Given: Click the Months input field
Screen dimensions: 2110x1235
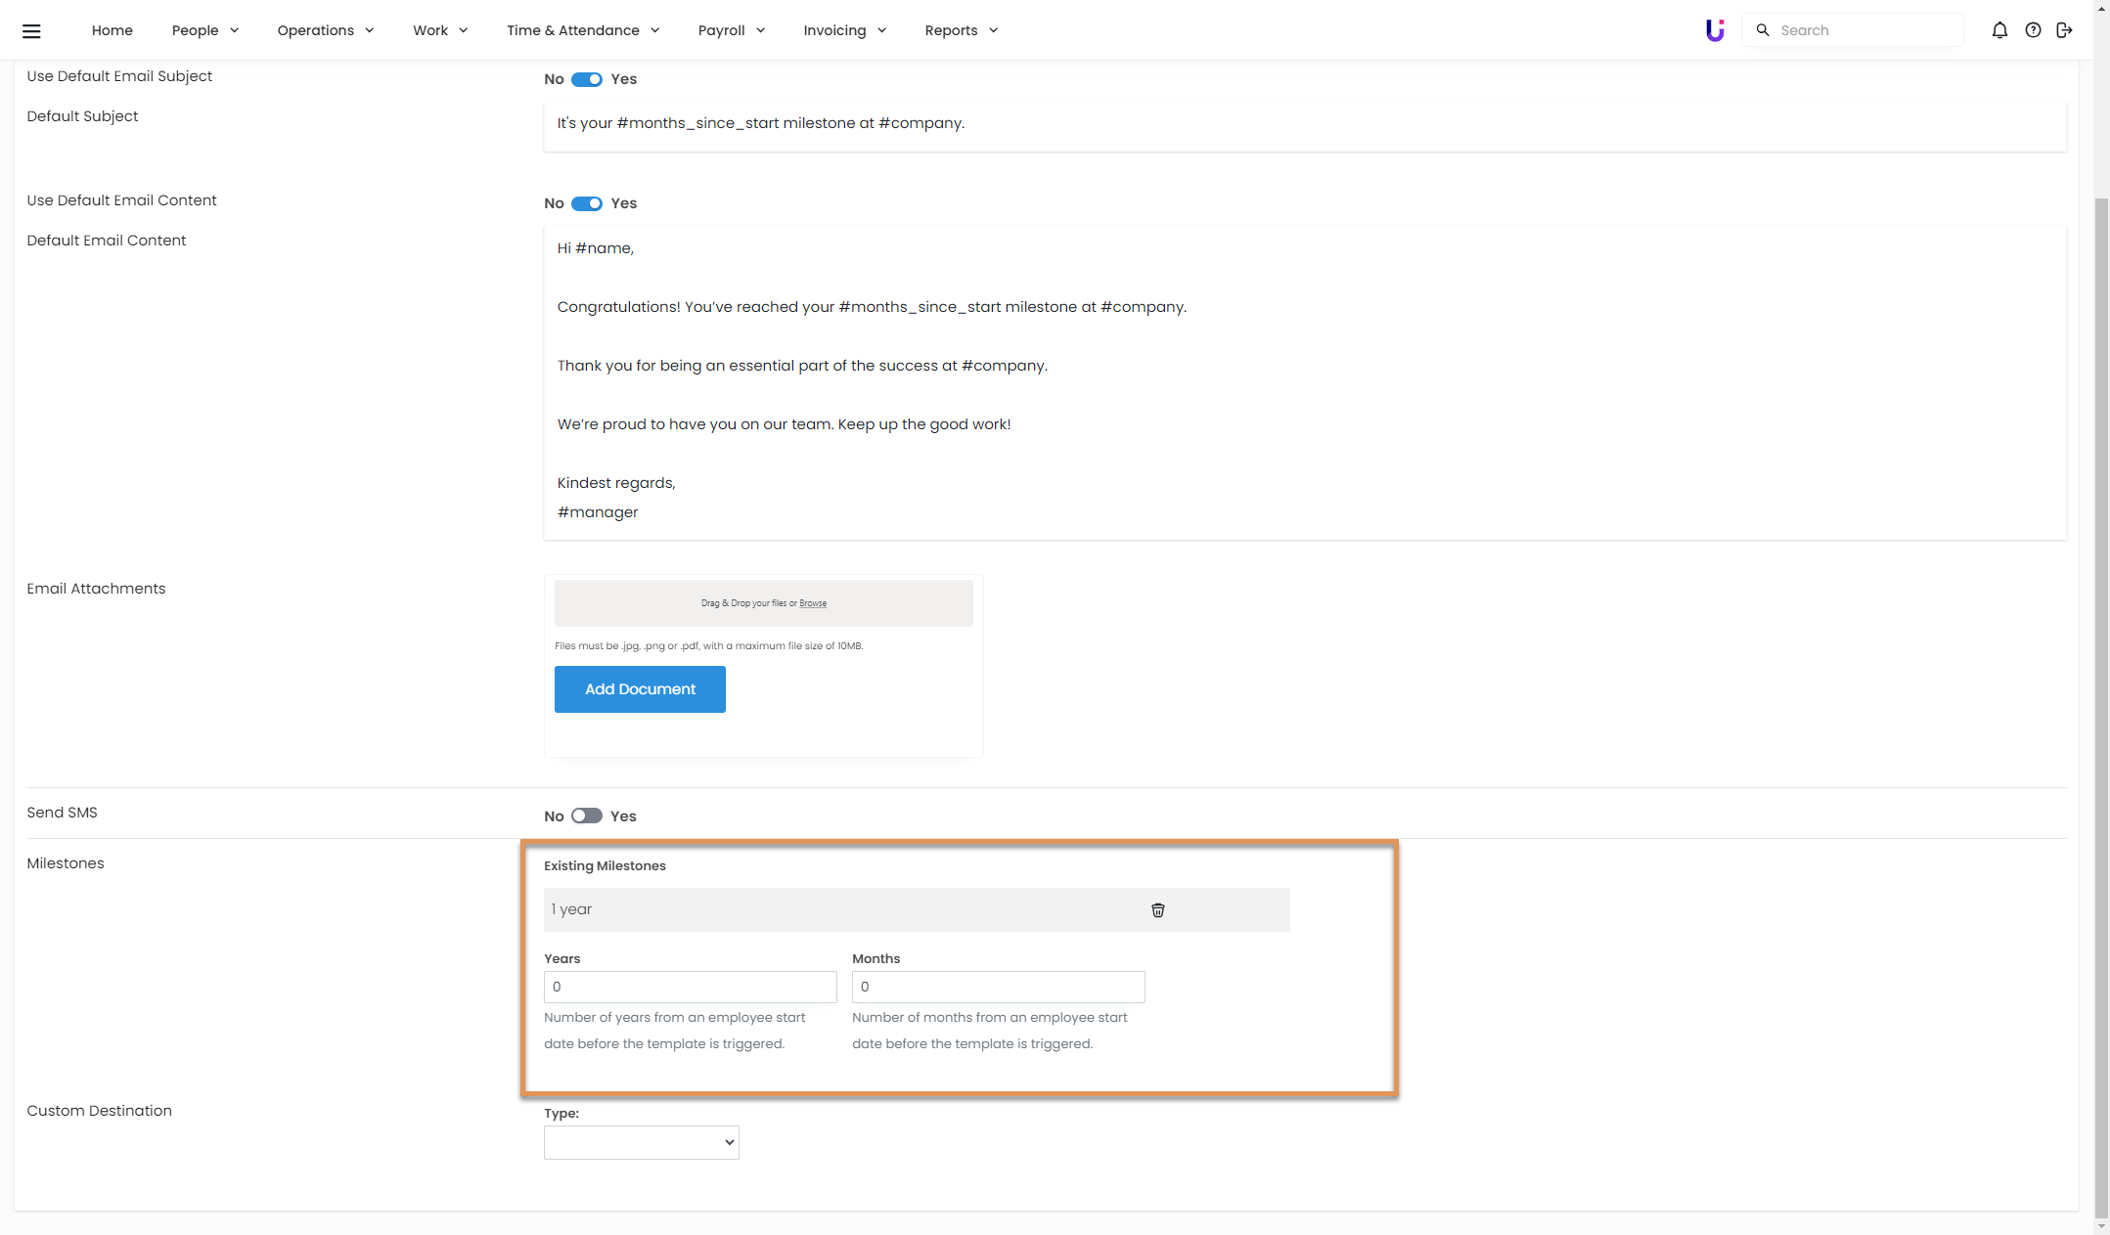Looking at the screenshot, I should tap(998, 987).
